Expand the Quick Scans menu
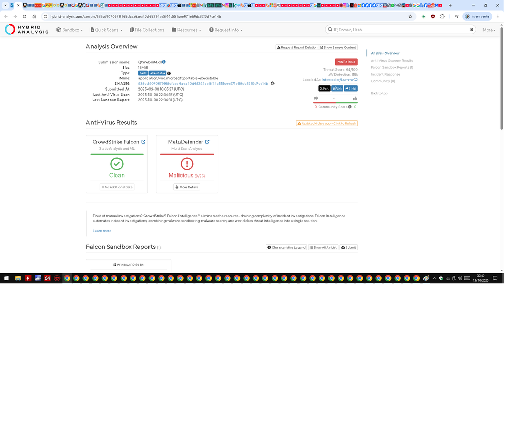Image resolution: width=508 pixels, height=438 pixels. [x=107, y=30]
